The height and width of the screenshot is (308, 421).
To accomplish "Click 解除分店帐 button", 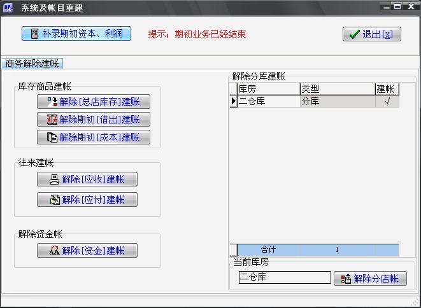I will click(x=370, y=279).
